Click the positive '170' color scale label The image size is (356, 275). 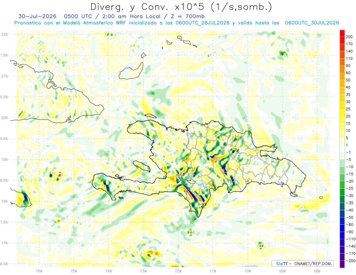[x=349, y=44]
